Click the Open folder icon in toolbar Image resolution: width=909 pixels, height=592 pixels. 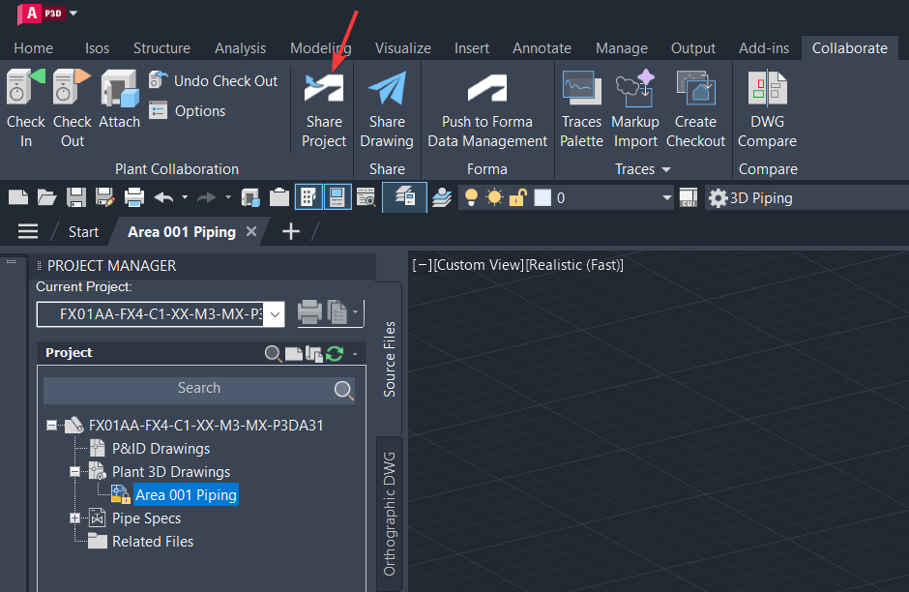[x=46, y=197]
